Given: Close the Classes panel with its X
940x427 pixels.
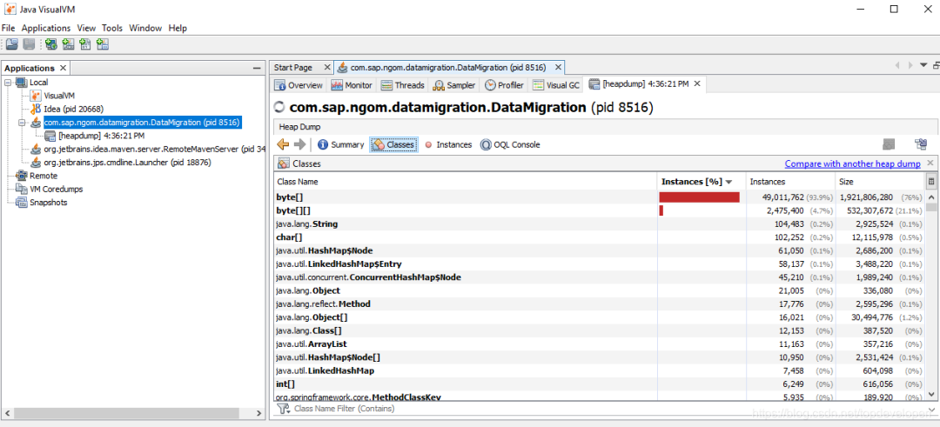Looking at the screenshot, I should click(x=930, y=163).
